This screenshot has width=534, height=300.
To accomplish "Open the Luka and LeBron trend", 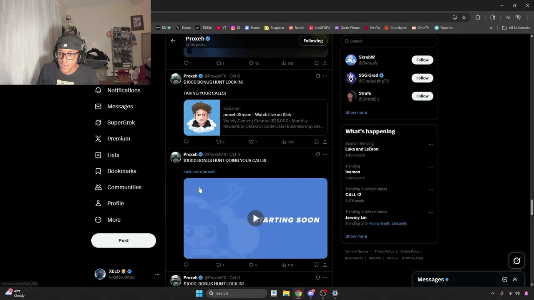I will click(362, 149).
